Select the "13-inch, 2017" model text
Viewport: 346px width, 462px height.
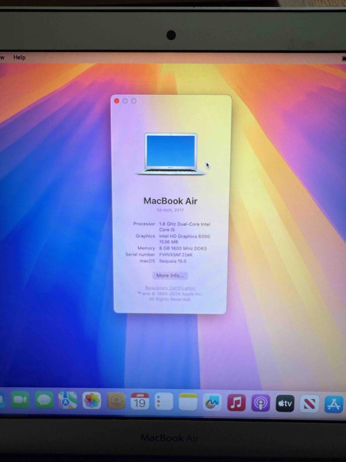click(x=170, y=210)
